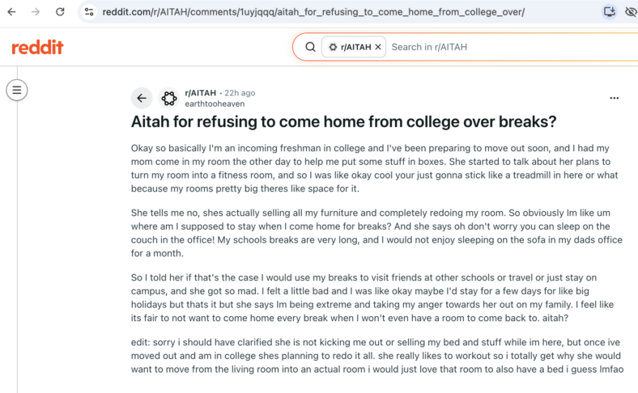Go back with the post back arrow
Image resolution: width=638 pixels, height=393 pixels.
pos(142,98)
